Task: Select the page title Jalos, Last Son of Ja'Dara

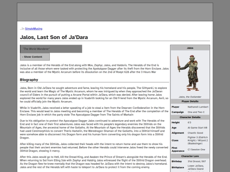Action: 54,37
